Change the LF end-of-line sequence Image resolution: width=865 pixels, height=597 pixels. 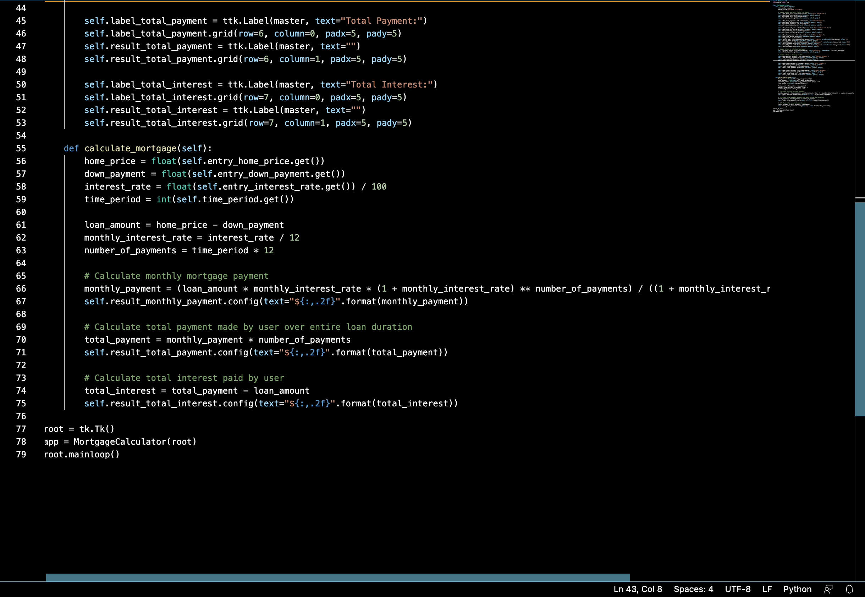767,589
